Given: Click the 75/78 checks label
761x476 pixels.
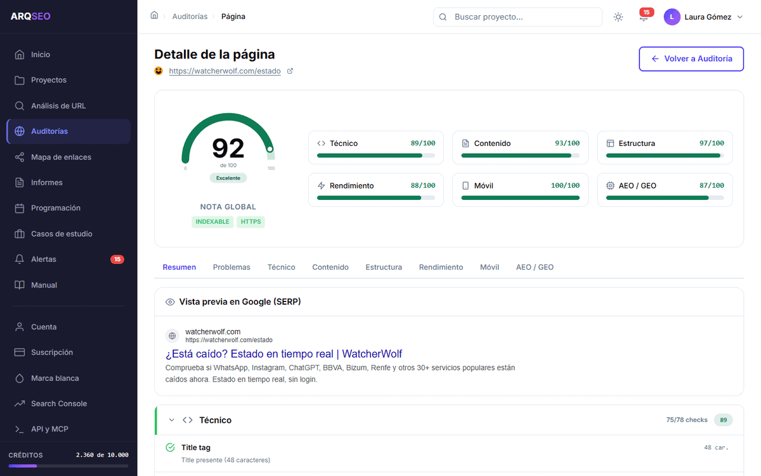Looking at the screenshot, I should pyautogui.click(x=687, y=420).
